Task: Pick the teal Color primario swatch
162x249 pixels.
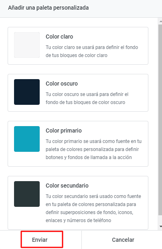Action: tap(27, 139)
